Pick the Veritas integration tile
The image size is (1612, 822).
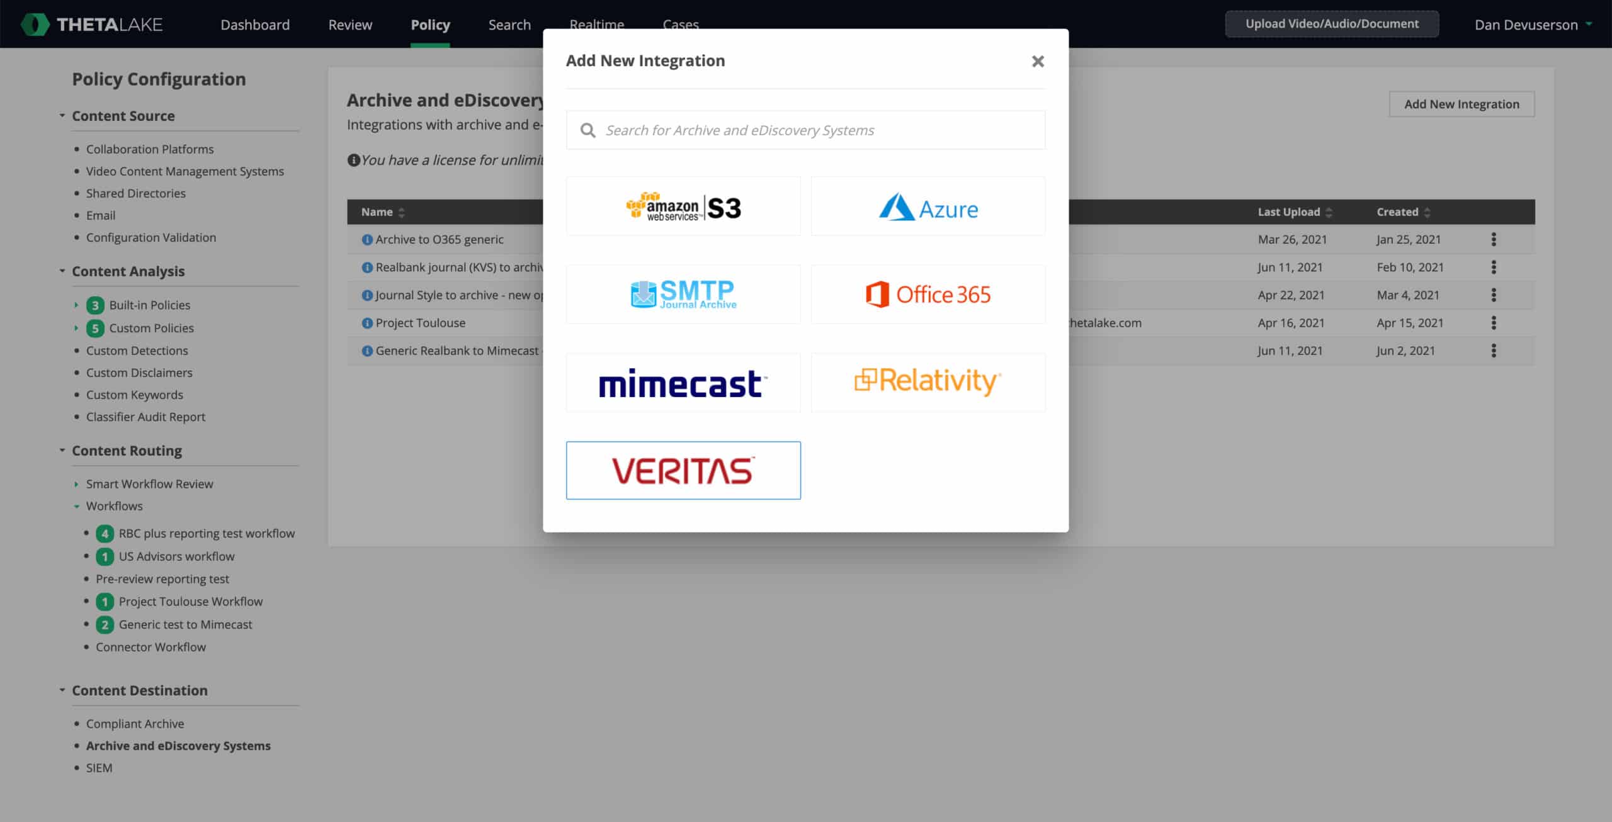(x=683, y=470)
